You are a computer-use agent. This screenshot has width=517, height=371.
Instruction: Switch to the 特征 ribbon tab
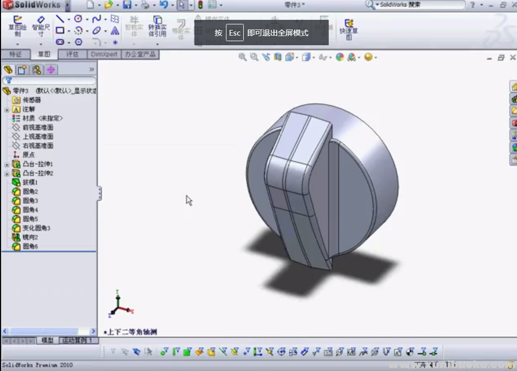tap(15, 54)
